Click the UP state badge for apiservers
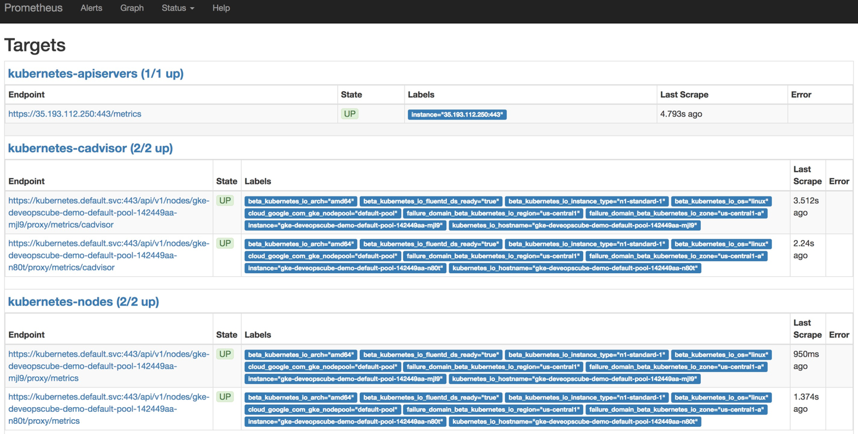Viewport: 858px width, 434px height. click(349, 114)
